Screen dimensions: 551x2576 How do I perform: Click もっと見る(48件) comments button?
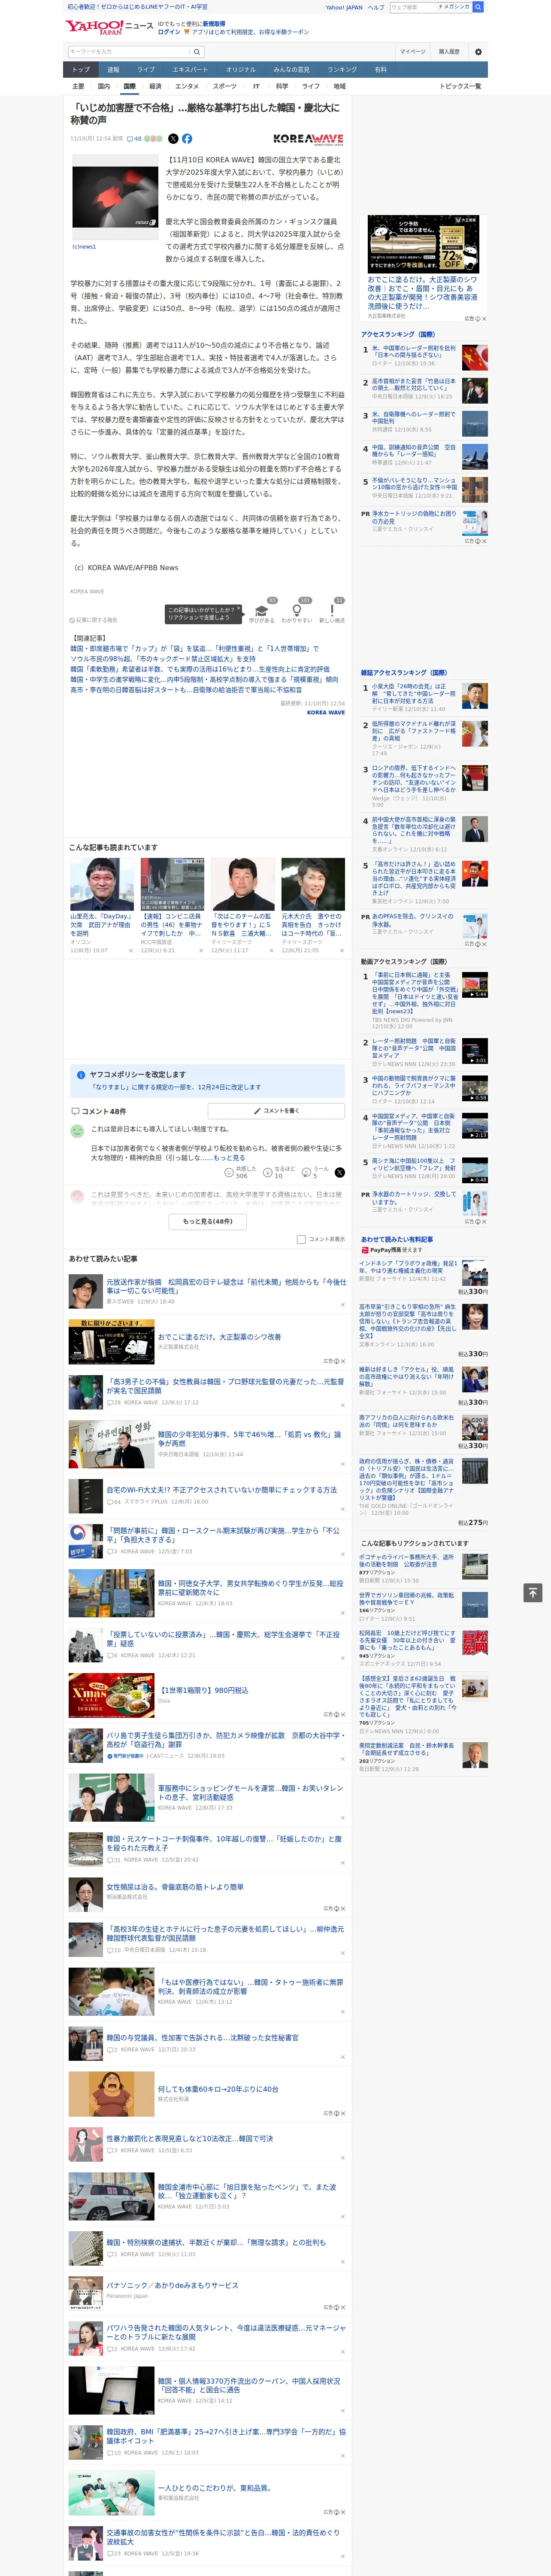(208, 1221)
